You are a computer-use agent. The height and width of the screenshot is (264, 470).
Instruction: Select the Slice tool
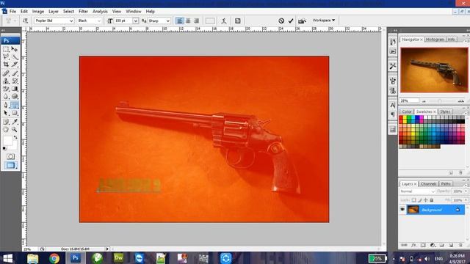[15, 65]
